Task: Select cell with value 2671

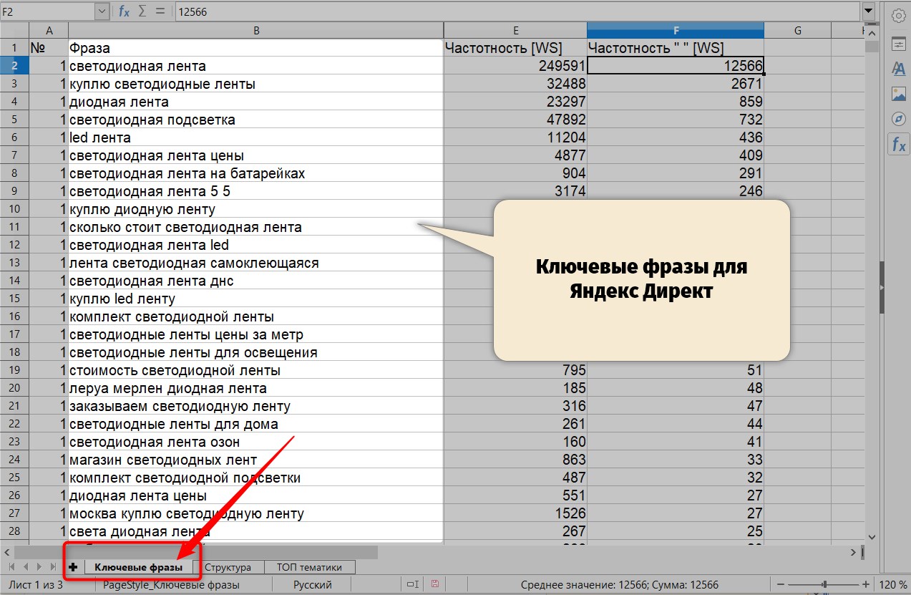Action: pyautogui.click(x=676, y=84)
